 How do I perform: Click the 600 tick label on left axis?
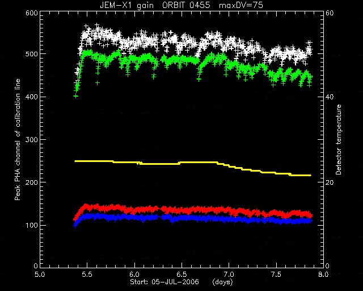32,13
